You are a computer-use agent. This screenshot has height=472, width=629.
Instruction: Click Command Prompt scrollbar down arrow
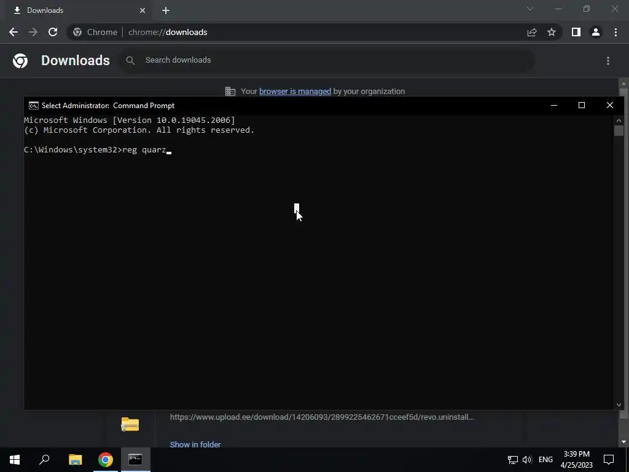pos(619,405)
